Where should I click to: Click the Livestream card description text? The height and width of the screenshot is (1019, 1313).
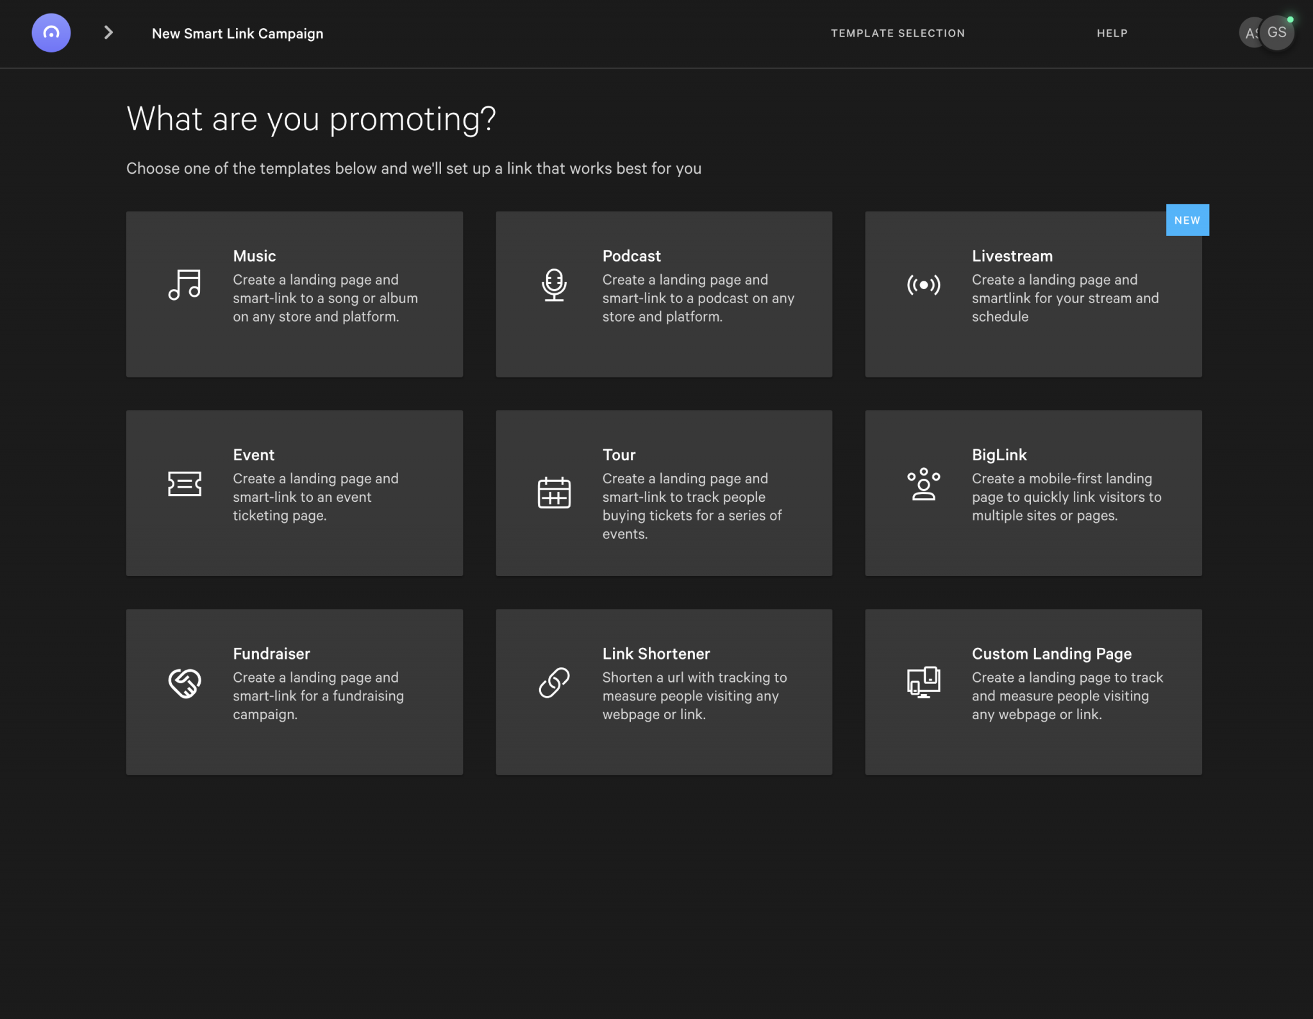point(1065,298)
